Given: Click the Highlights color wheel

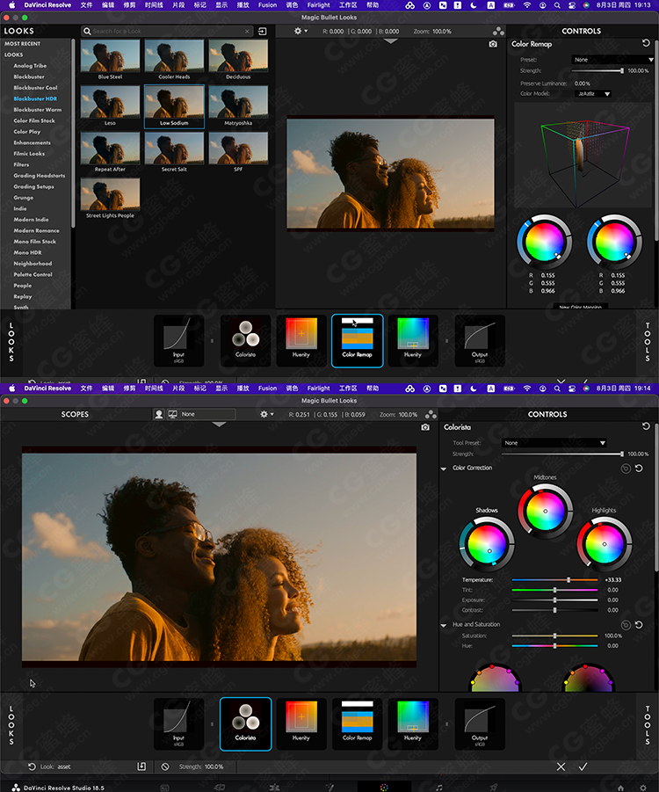Looking at the screenshot, I should click(605, 544).
